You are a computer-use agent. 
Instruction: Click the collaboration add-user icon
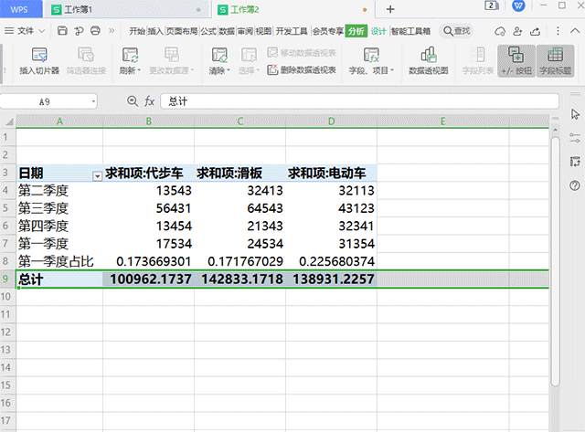tap(517, 31)
